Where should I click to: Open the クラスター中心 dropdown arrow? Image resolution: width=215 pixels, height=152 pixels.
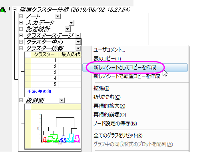[78, 42]
